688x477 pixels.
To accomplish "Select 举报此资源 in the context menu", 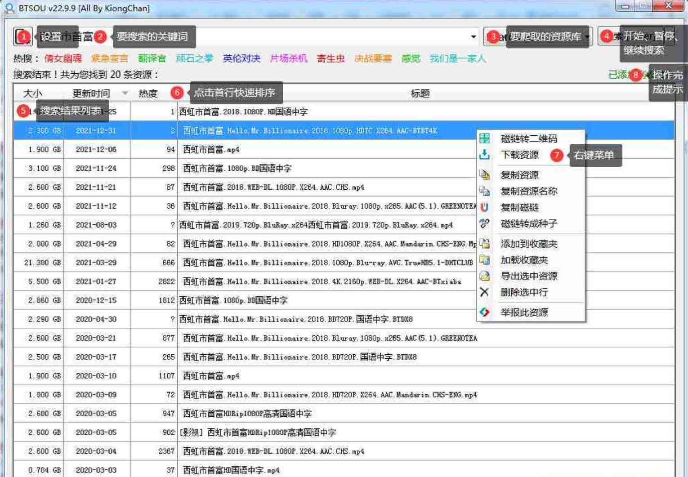I will click(x=524, y=312).
